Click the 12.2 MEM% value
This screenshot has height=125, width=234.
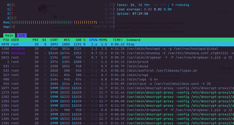[x=103, y=53]
